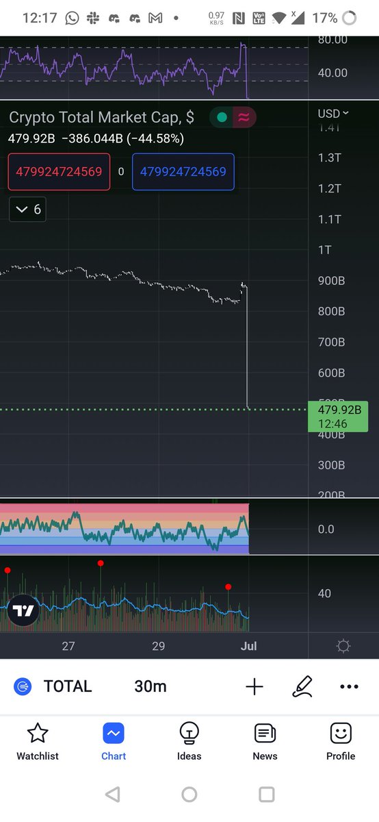Tap the Profile smiley icon
379x822 pixels.
pyautogui.click(x=341, y=734)
